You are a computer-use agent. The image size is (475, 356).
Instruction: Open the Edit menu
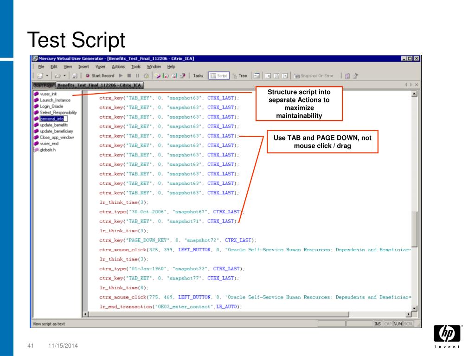click(x=54, y=67)
